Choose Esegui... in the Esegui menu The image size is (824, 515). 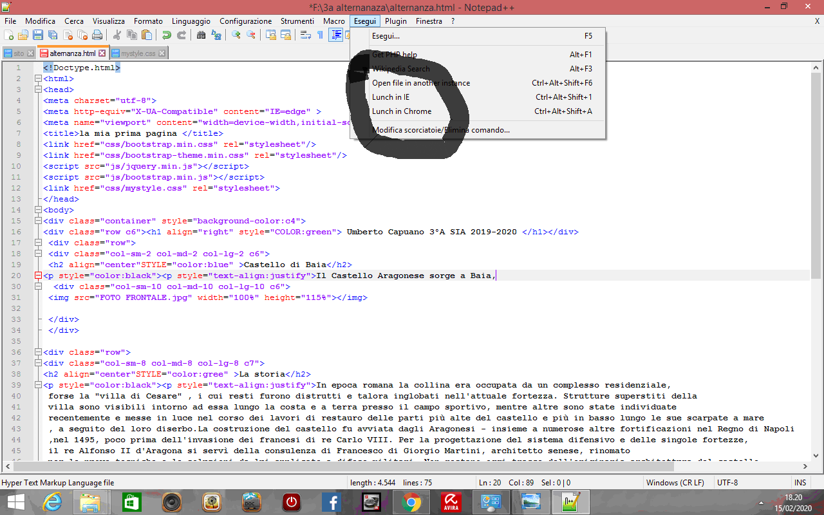pyautogui.click(x=478, y=36)
